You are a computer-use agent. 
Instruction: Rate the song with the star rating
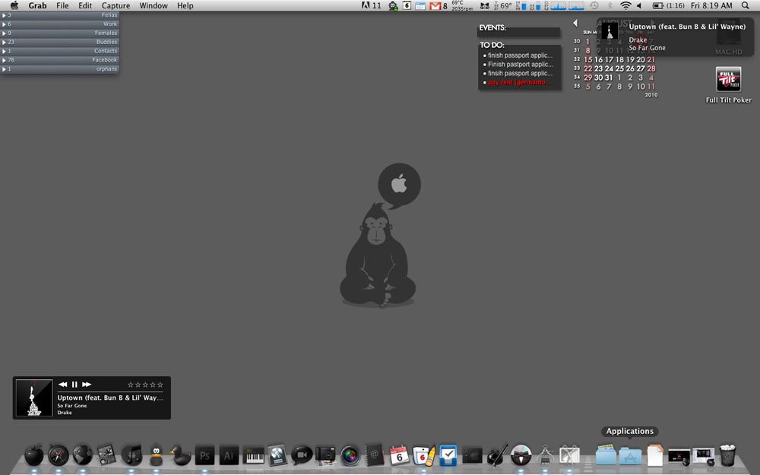click(x=145, y=385)
